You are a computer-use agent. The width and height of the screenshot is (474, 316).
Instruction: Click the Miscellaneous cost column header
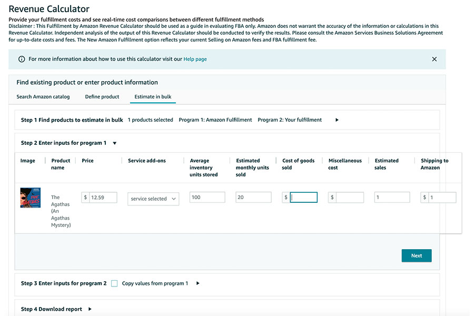[x=345, y=164]
